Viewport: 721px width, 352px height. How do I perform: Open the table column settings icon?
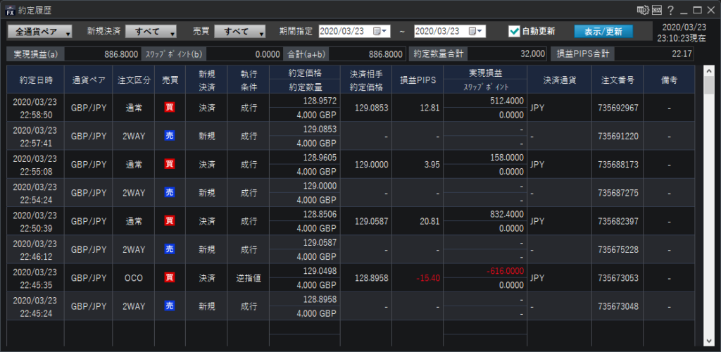tap(641, 10)
